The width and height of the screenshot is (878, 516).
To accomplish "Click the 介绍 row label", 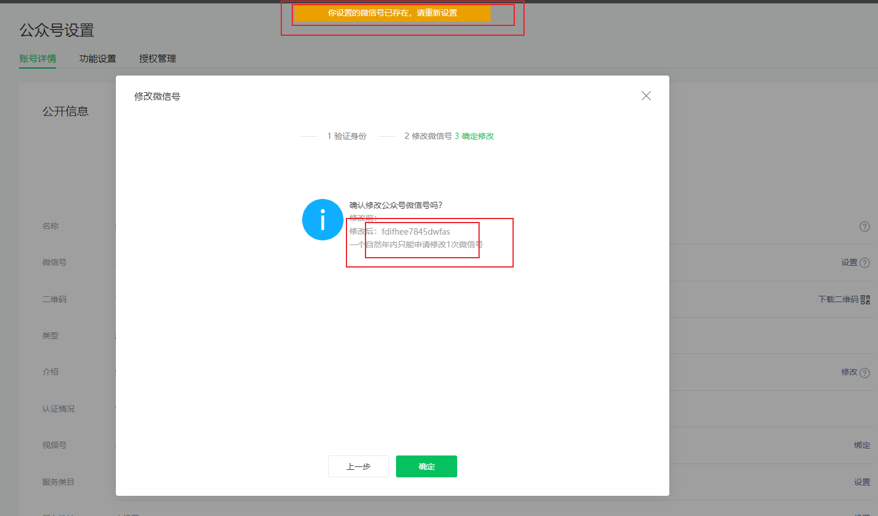I will point(50,372).
